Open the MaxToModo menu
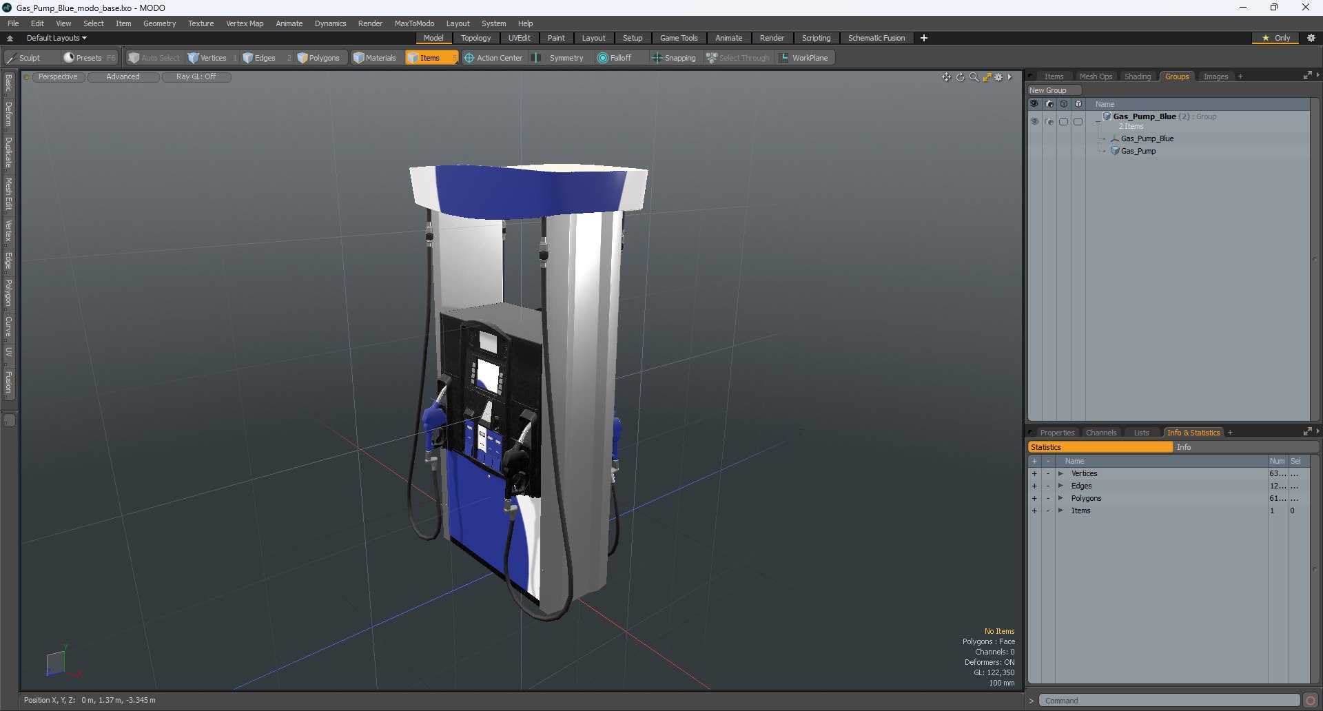1323x711 pixels. [414, 23]
